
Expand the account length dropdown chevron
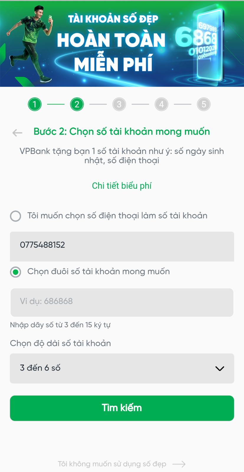pos(220,368)
